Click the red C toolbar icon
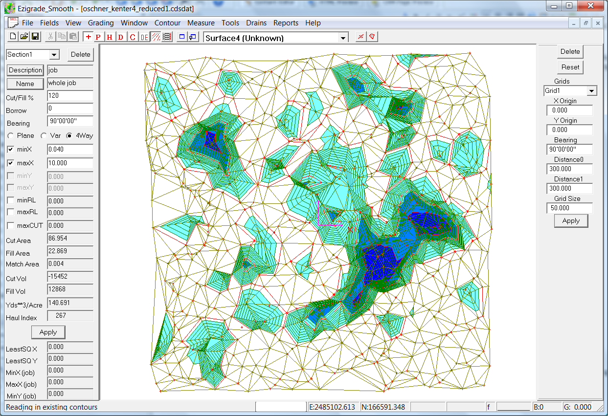This screenshot has height=416, width=608. 132,37
